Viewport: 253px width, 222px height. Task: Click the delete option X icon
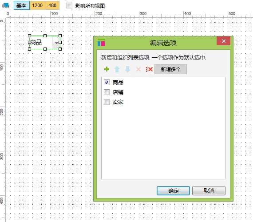[138, 69]
